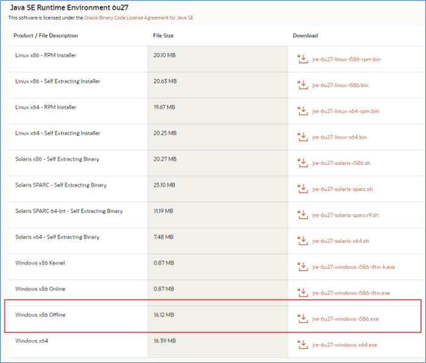This screenshot has height=363, width=426.
Task: Open the Oracle Binary Code License Agreement link
Action: click(139, 18)
